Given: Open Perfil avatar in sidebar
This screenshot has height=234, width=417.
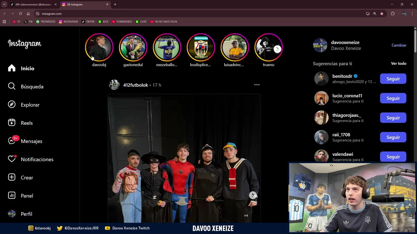Looking at the screenshot, I should (x=12, y=214).
